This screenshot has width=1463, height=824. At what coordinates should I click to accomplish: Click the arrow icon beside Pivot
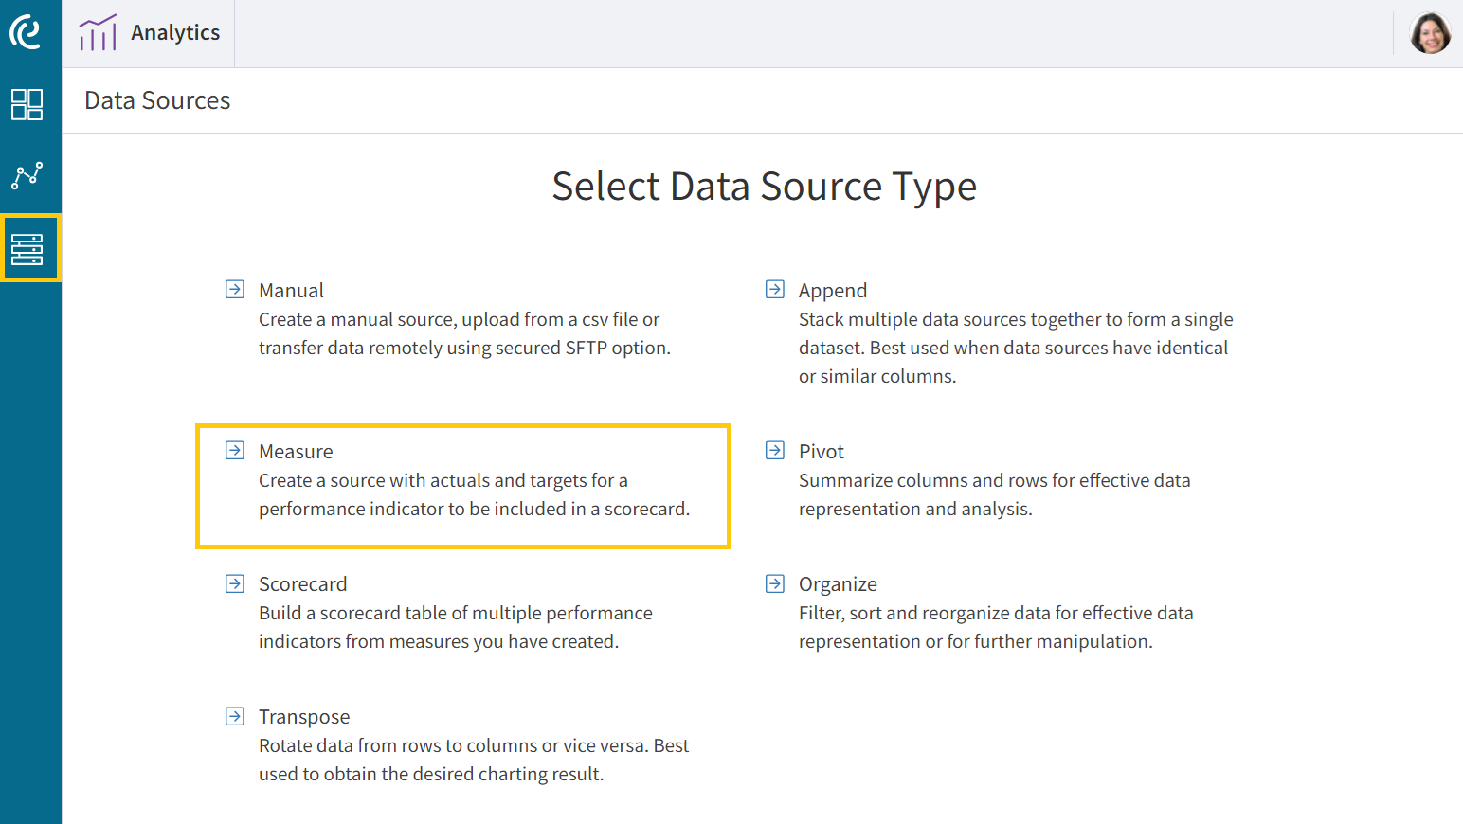click(774, 450)
